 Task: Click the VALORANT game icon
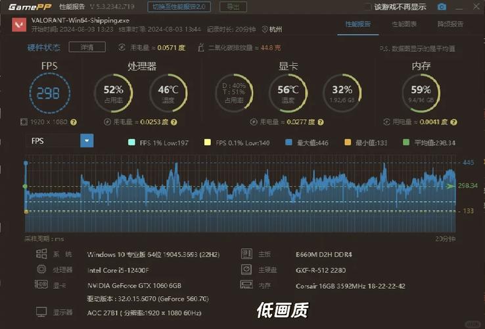click(19, 25)
